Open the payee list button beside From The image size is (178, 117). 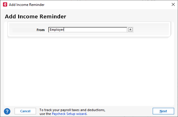click(x=130, y=30)
